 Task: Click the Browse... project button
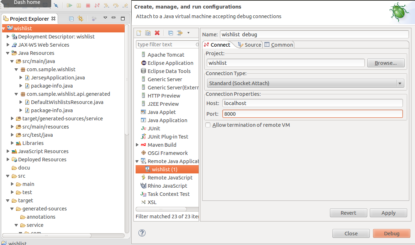(x=385, y=63)
